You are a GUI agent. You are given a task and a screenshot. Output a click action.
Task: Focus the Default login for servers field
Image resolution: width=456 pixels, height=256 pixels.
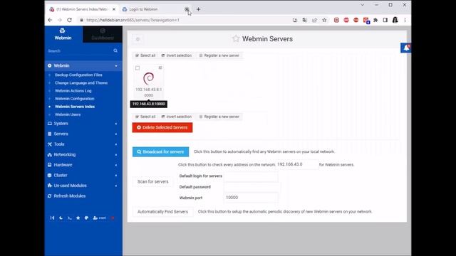click(x=251, y=176)
